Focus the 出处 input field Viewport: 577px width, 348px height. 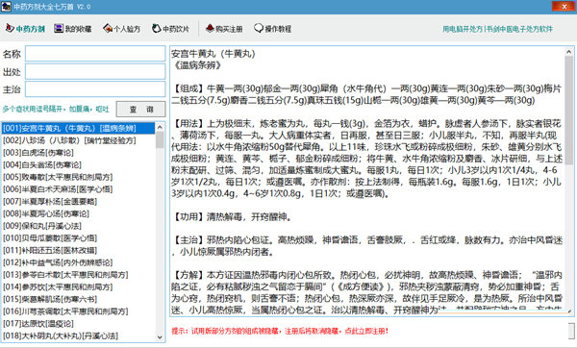[x=95, y=71]
